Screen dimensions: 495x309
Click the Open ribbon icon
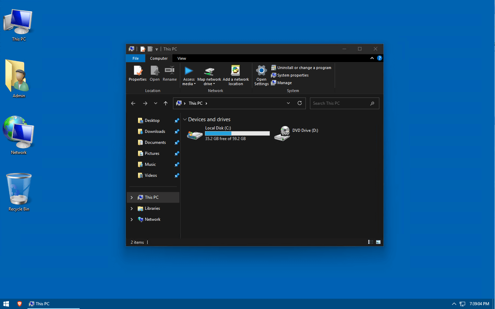(x=154, y=73)
